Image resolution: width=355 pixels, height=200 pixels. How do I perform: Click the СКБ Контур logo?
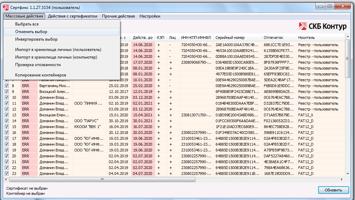(323, 26)
